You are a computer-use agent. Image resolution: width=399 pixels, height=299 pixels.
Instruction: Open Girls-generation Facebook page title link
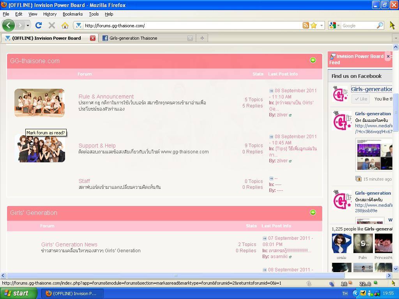(371, 89)
